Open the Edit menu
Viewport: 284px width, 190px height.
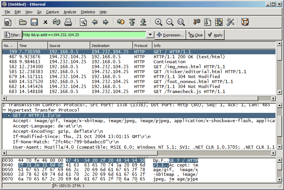18,12
